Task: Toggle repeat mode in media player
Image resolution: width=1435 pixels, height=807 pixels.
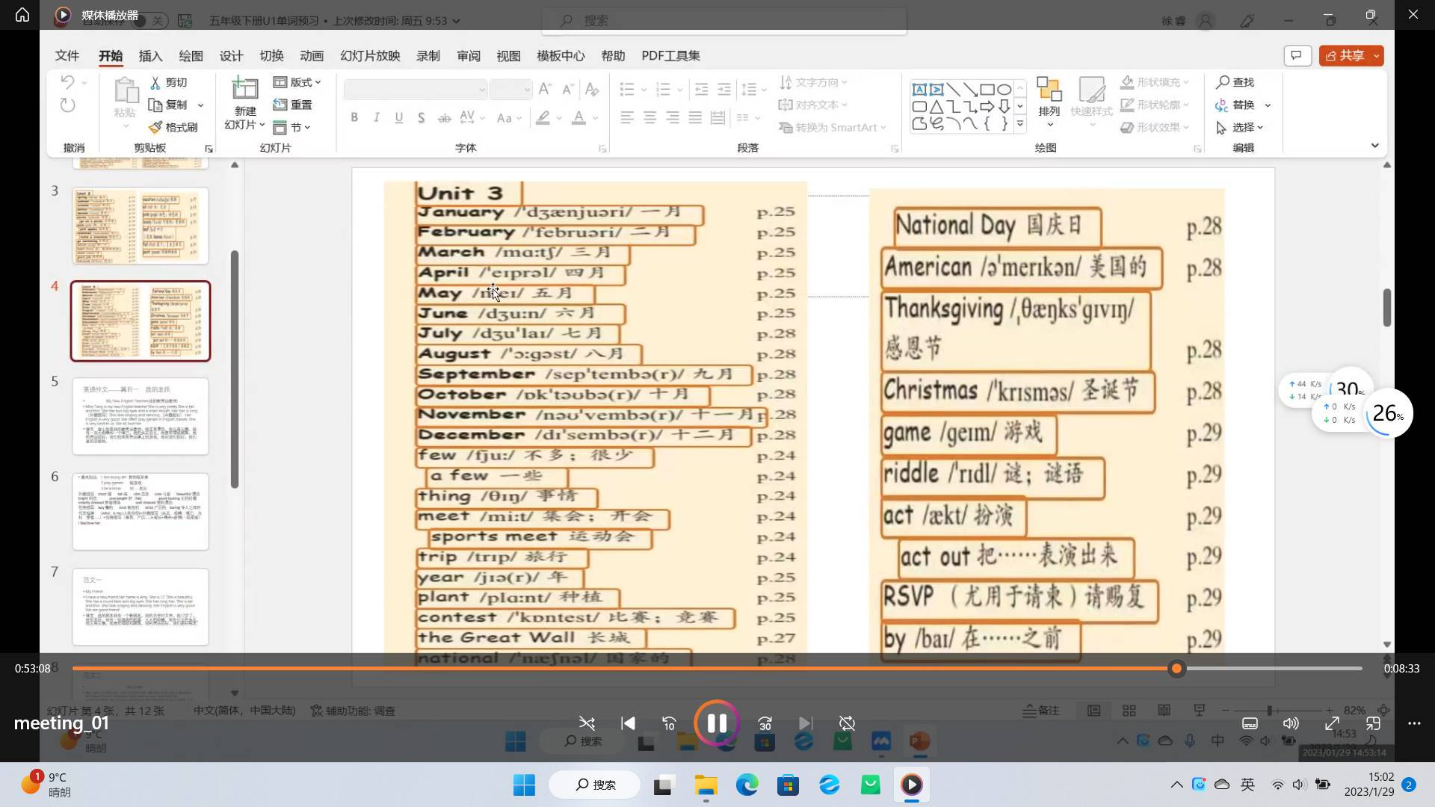Action: tap(847, 723)
